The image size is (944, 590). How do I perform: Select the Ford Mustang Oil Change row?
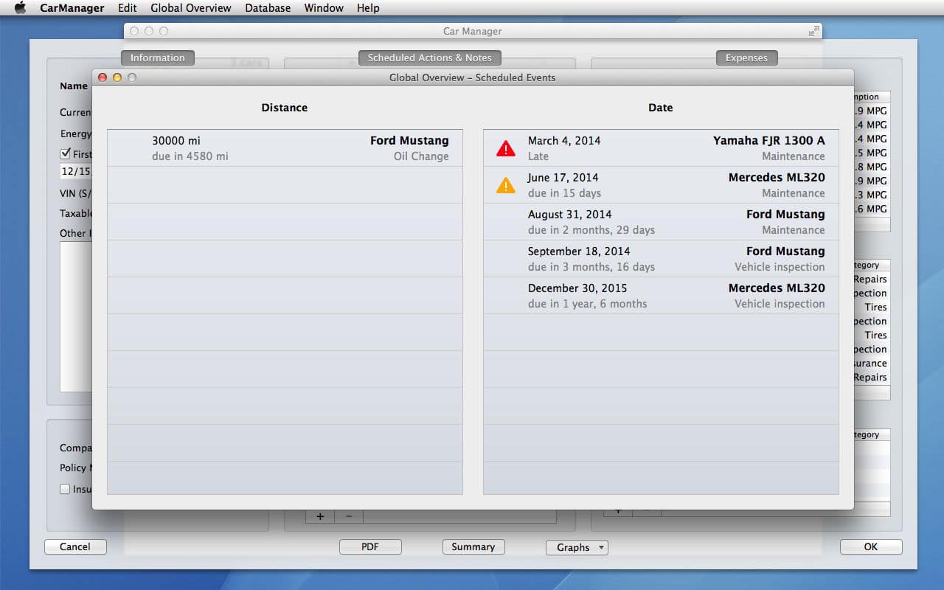click(285, 148)
